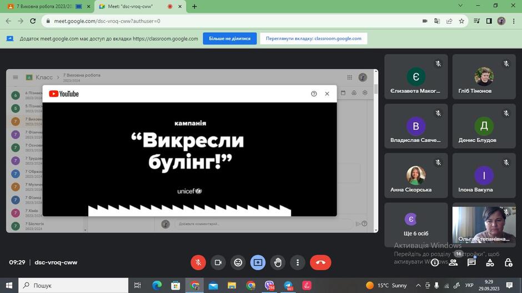The image size is (522, 293).
Task: Toggle Chrome side panel
Action: click(x=489, y=21)
